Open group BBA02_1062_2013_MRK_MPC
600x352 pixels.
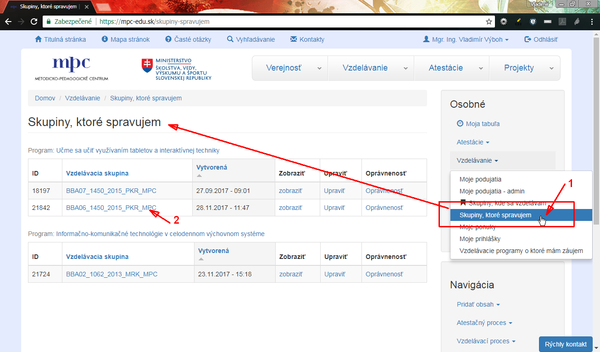click(x=111, y=274)
